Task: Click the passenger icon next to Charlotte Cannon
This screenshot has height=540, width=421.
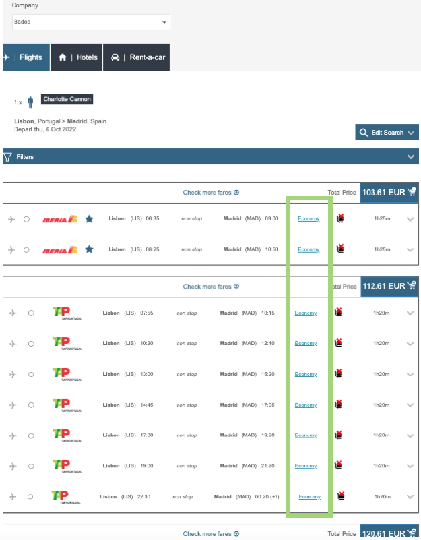Action: [30, 102]
